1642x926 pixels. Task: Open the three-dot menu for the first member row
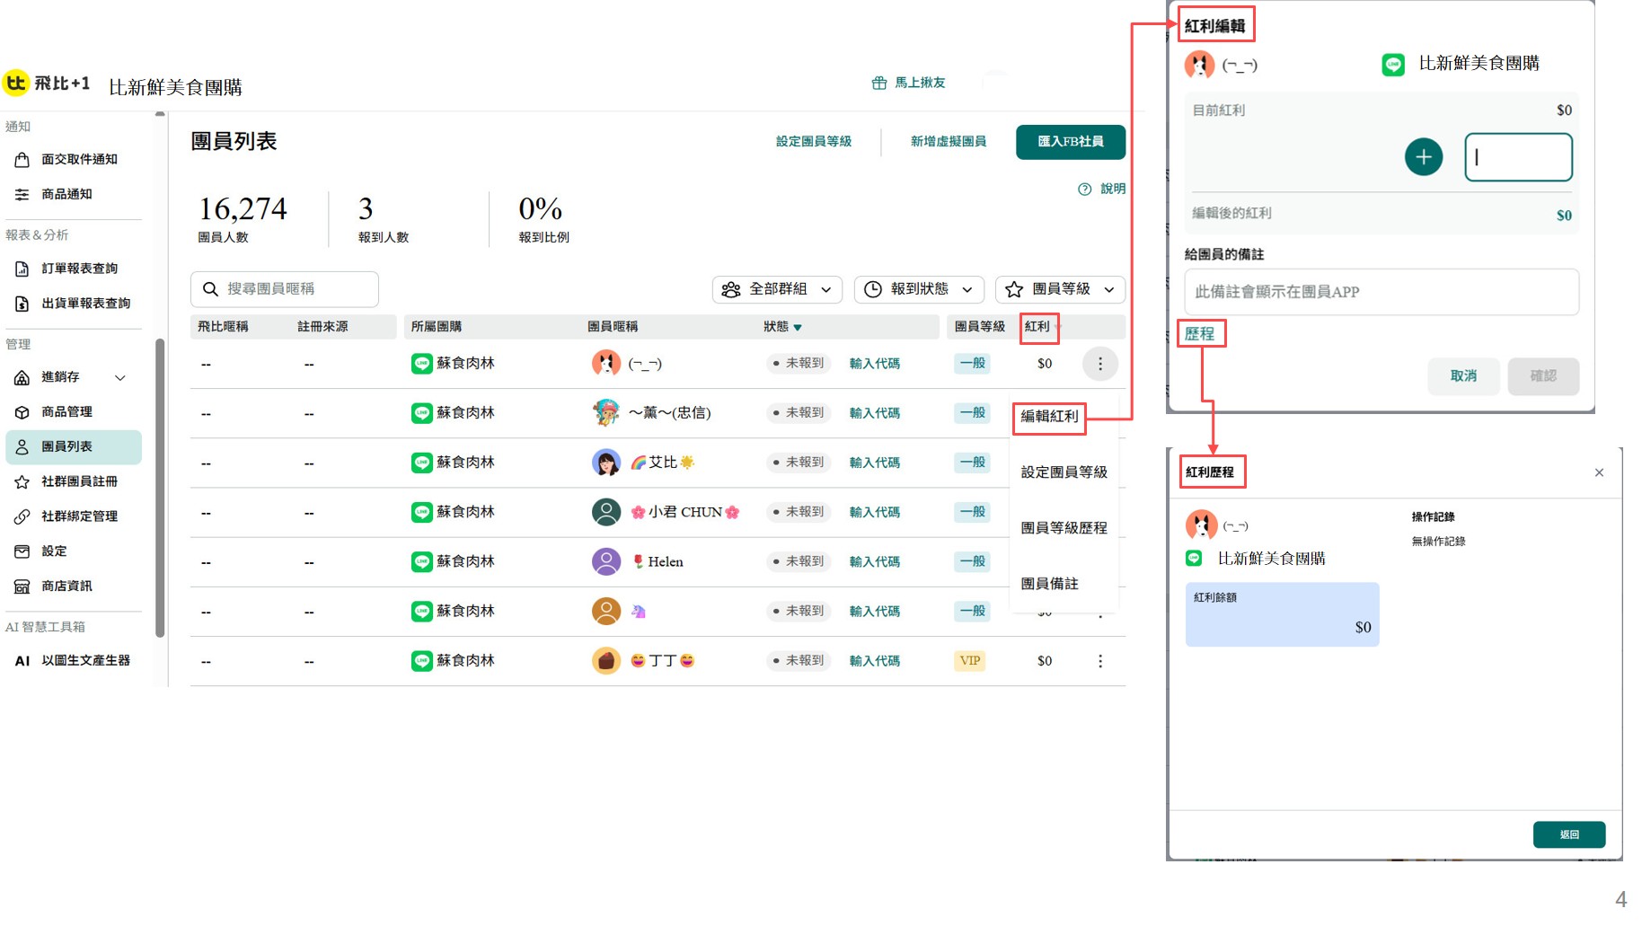click(1099, 364)
